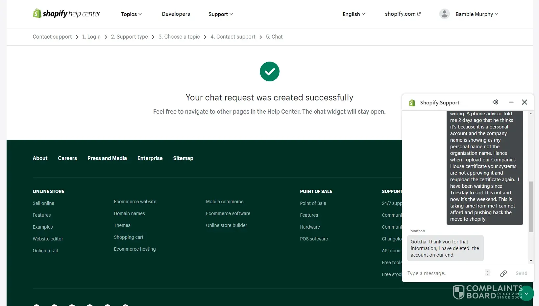Expand the Topics dropdown menu

pyautogui.click(x=132, y=14)
